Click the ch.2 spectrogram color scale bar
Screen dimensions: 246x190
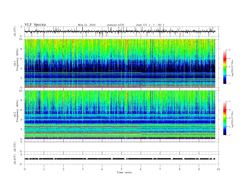[x=225, y=118]
